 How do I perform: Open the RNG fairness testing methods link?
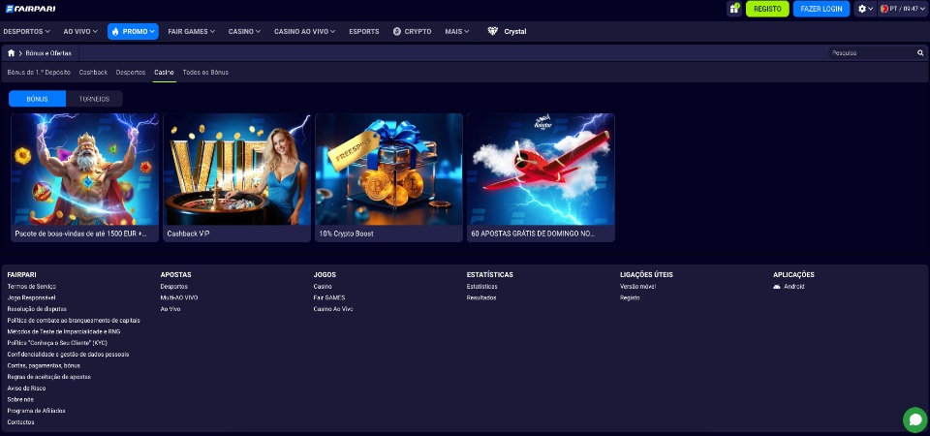point(64,331)
